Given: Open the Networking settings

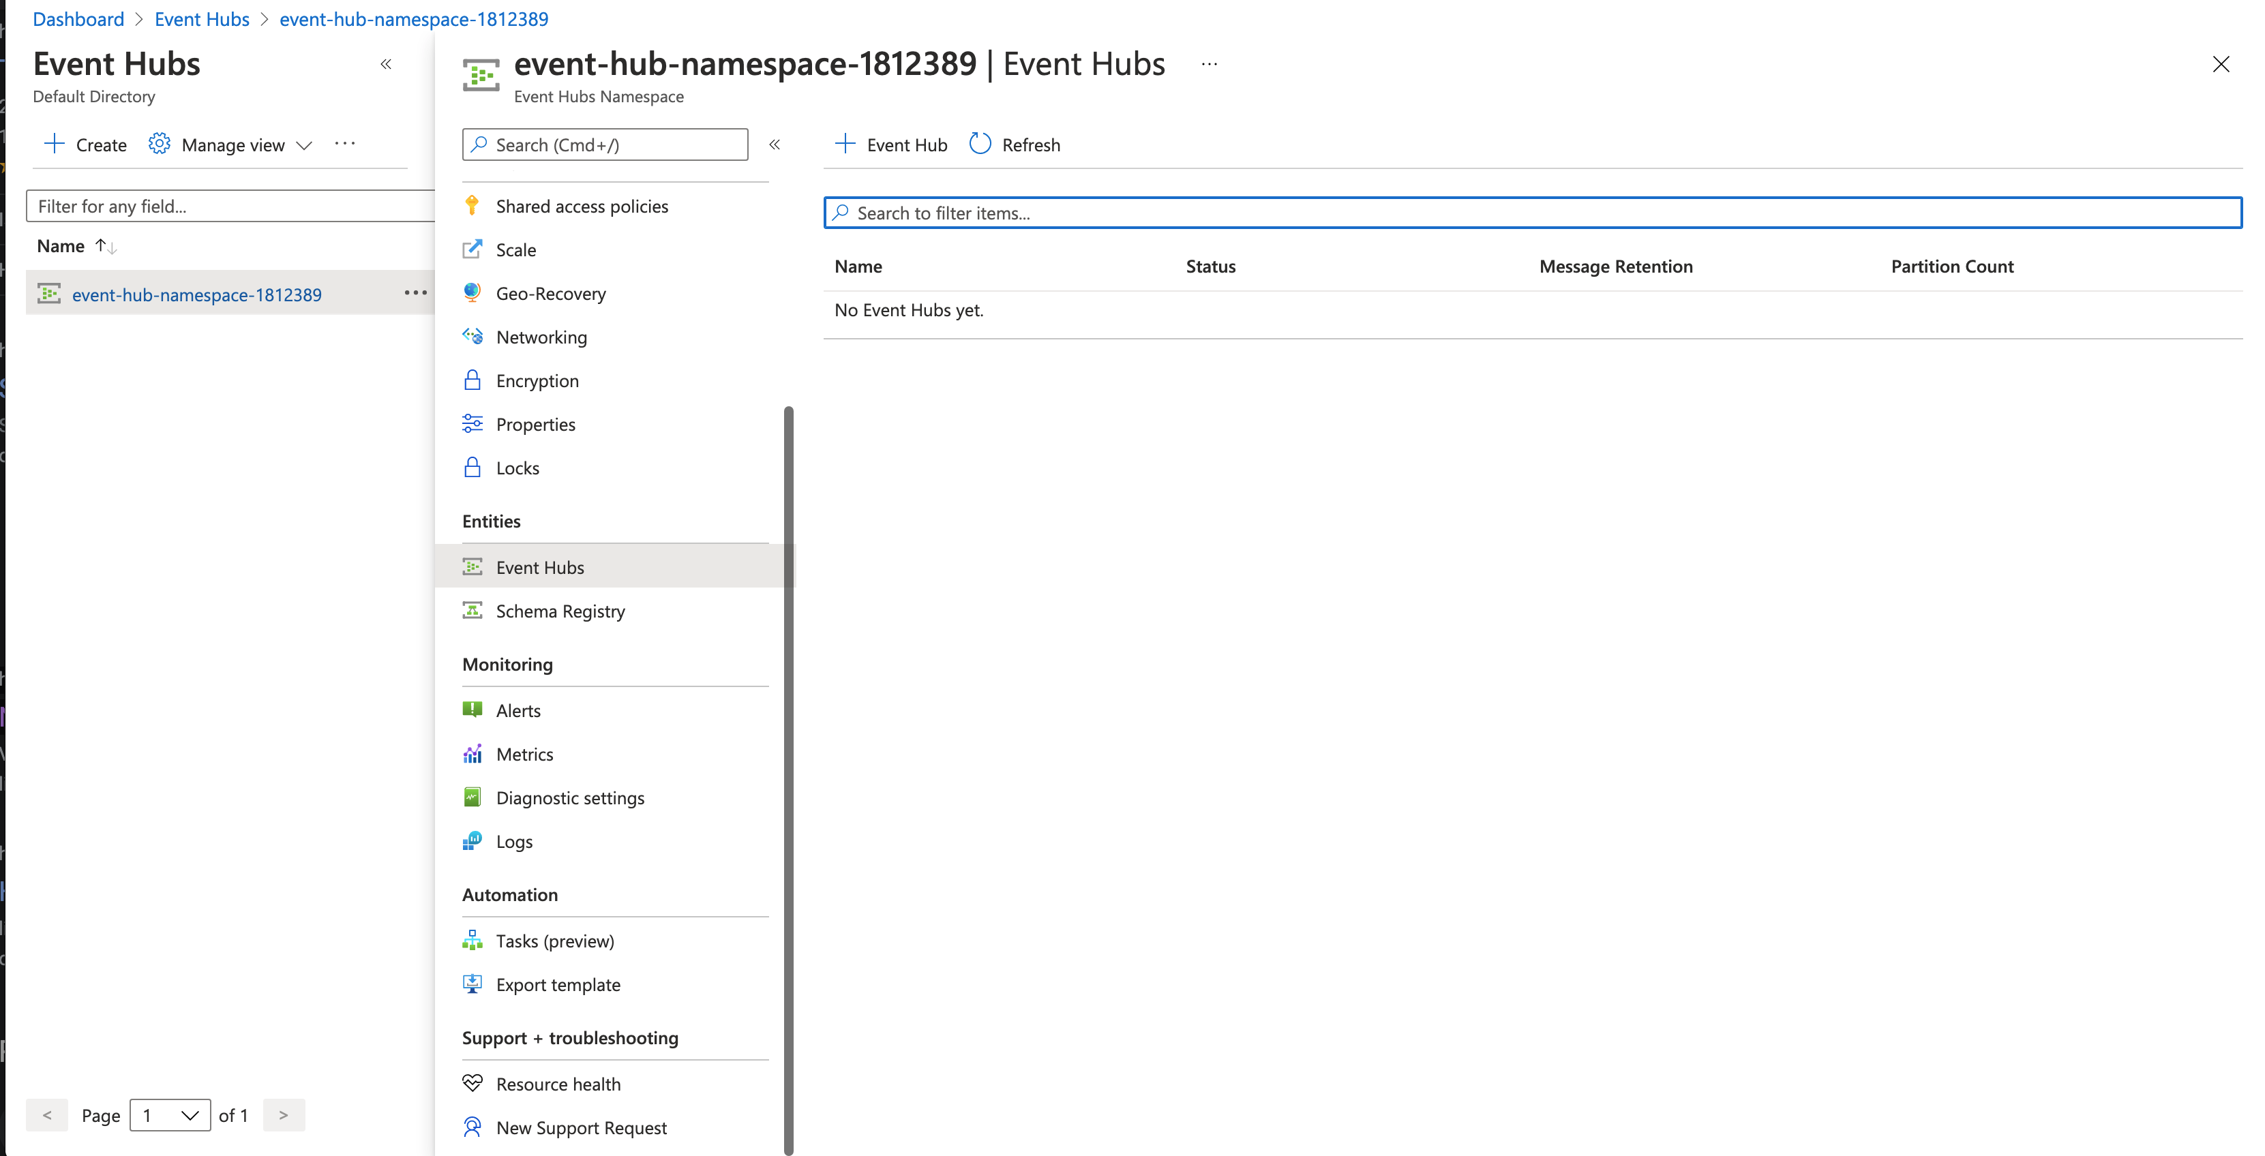Looking at the screenshot, I should click(x=541, y=337).
